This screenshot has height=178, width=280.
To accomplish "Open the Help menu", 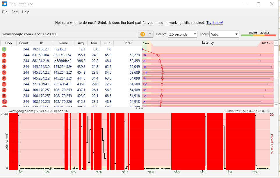I will coord(26,12).
